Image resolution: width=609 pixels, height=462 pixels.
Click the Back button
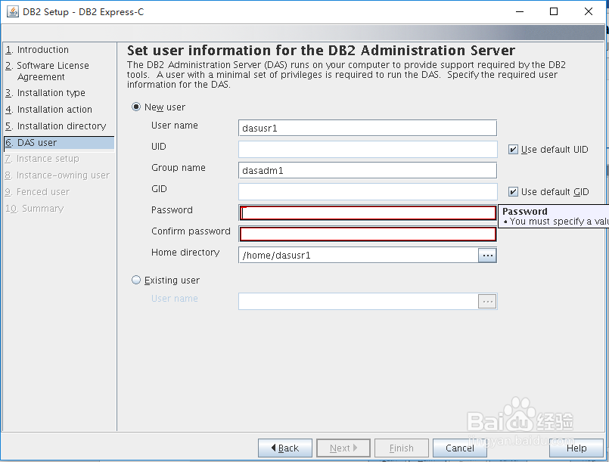pos(285,448)
